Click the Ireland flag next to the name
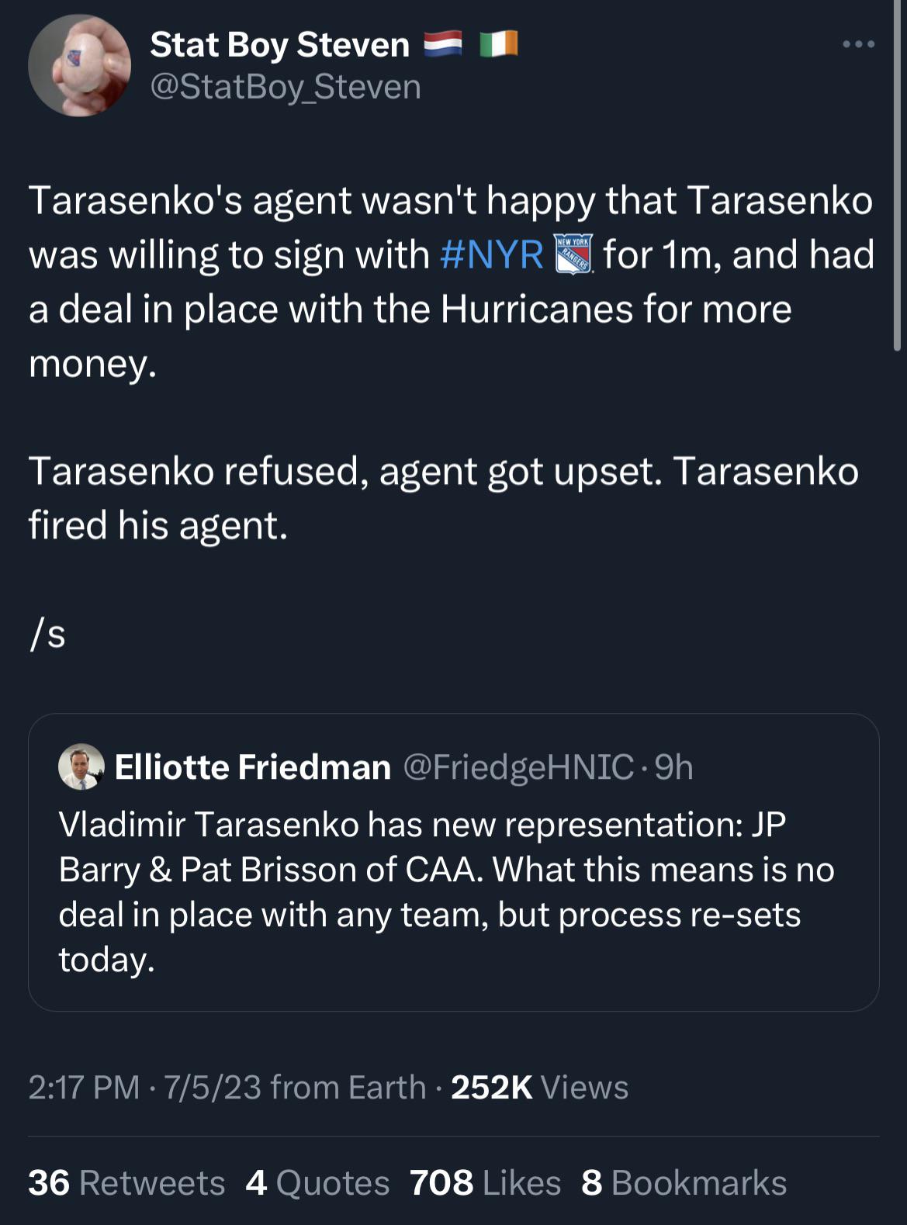Image resolution: width=907 pixels, height=1225 pixels. tap(498, 44)
